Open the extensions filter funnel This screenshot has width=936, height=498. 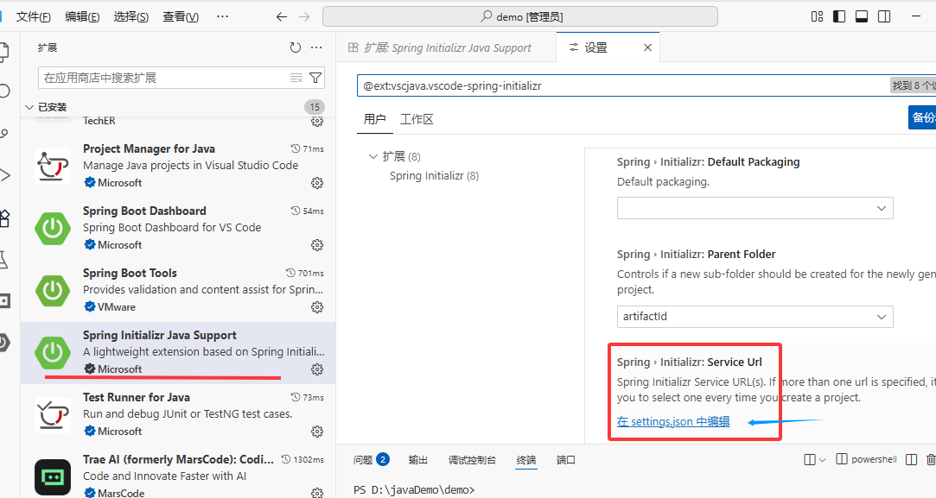click(315, 78)
